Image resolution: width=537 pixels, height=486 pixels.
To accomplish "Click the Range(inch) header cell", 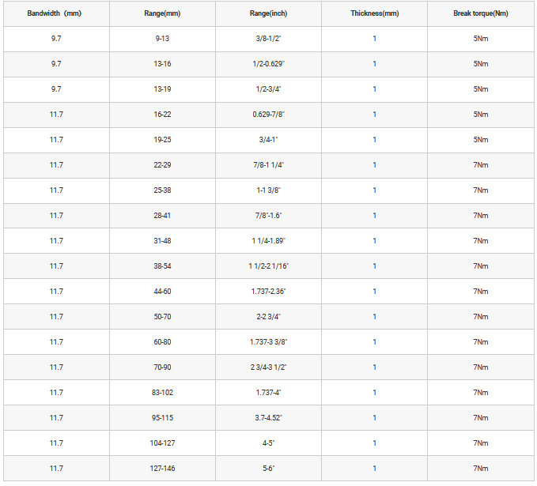I will [267, 14].
